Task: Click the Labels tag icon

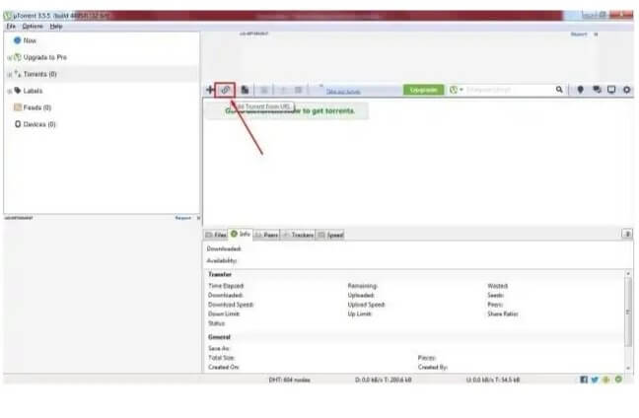Action: [18, 91]
